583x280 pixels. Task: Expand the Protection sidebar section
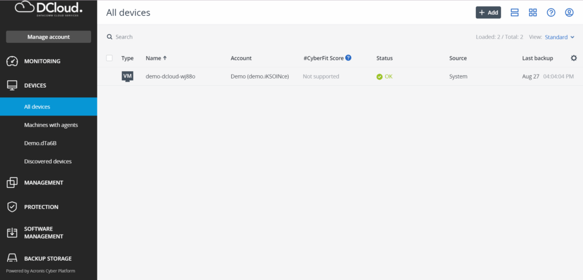41,207
